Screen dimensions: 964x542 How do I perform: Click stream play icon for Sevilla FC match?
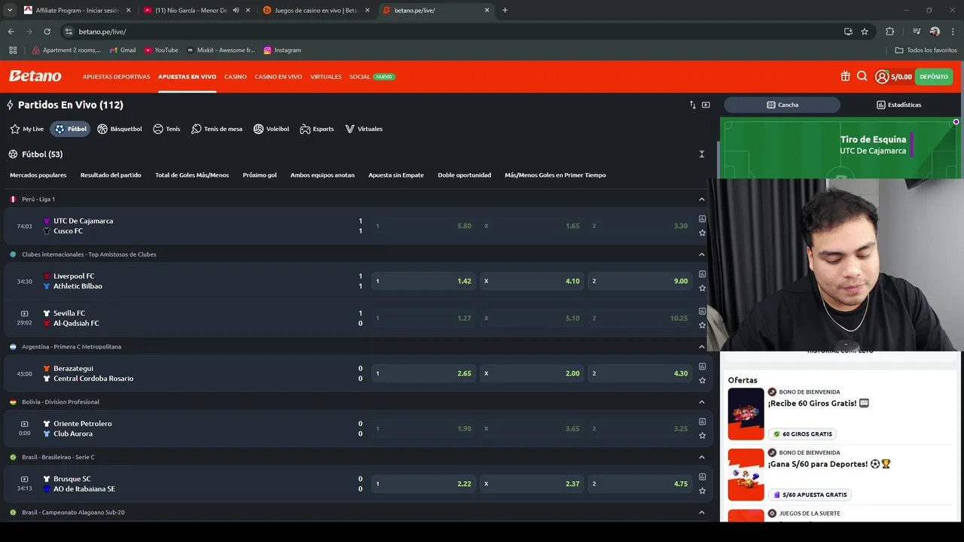coord(24,313)
